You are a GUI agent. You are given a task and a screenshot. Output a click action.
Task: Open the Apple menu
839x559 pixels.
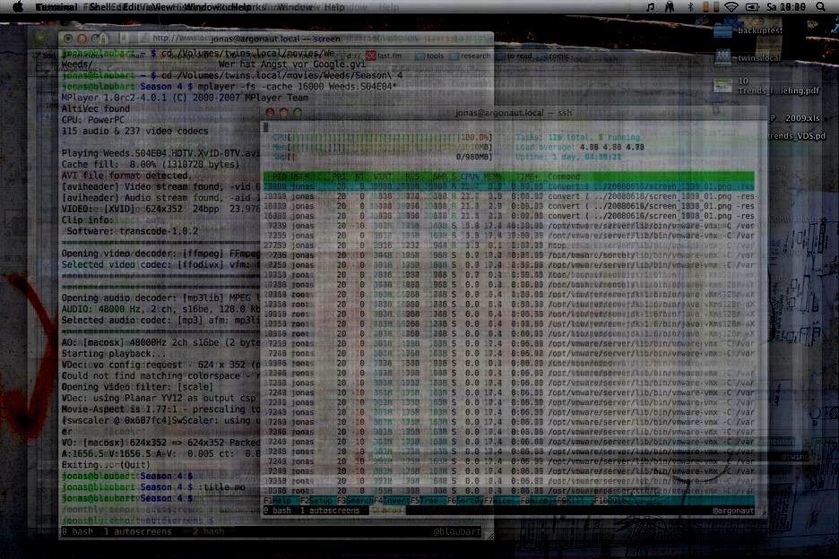tap(18, 7)
